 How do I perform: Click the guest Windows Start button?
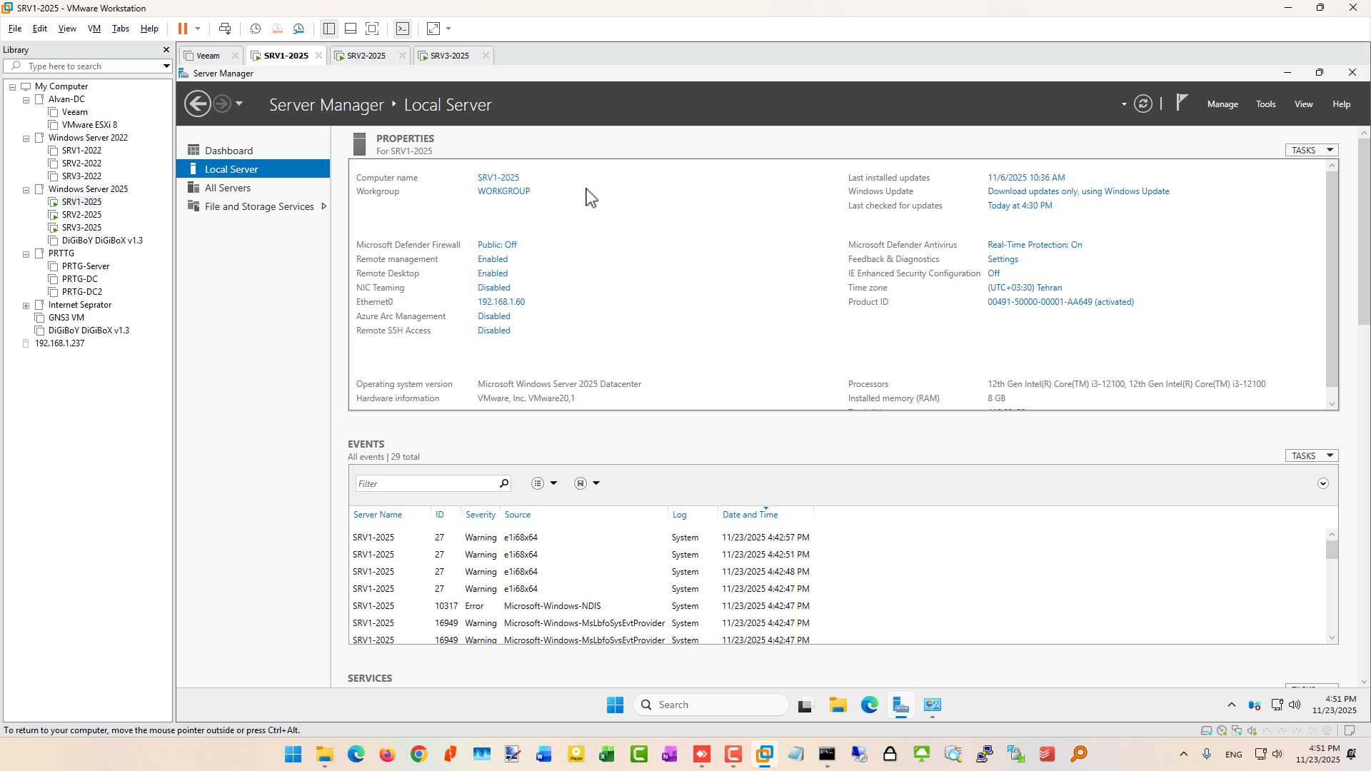click(x=615, y=705)
